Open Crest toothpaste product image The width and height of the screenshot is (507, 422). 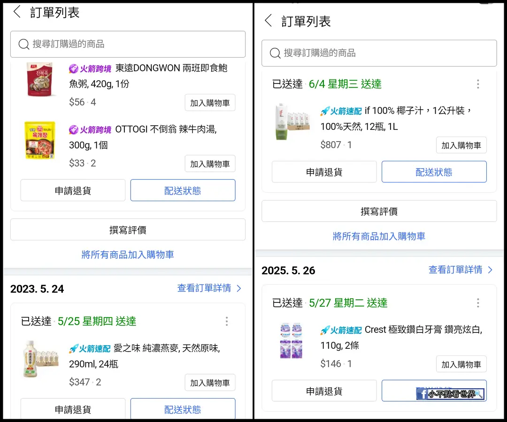(291, 340)
